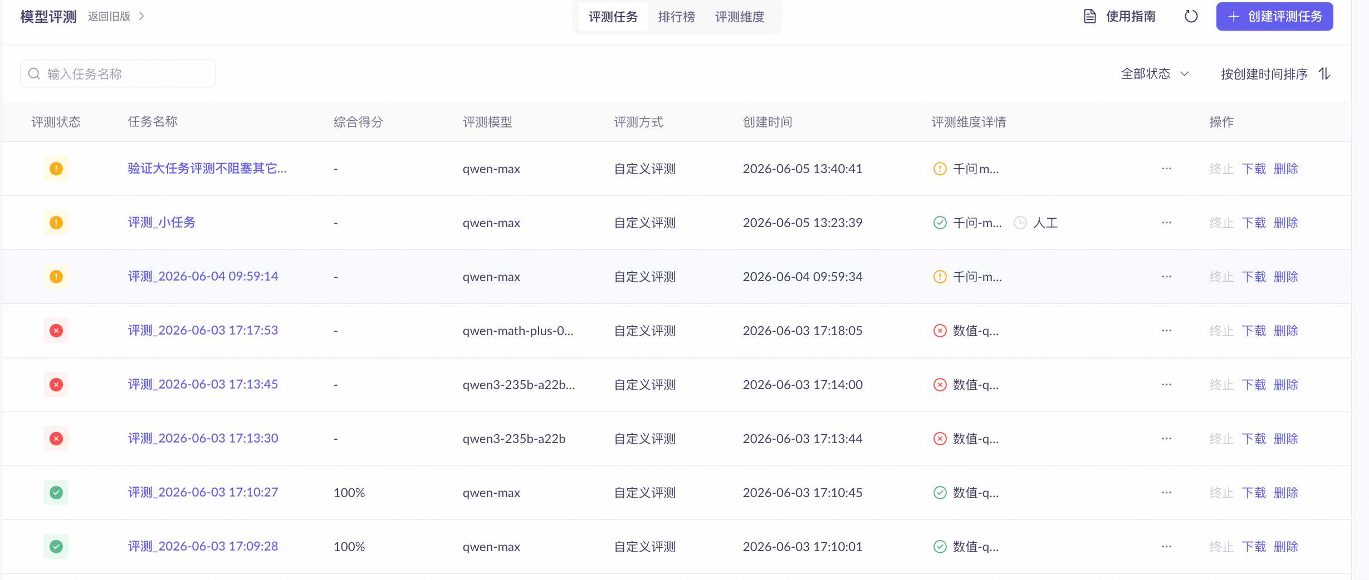The image size is (1369, 580).
Task: Open more options for 09:59:34 row
Action: [x=1166, y=277]
